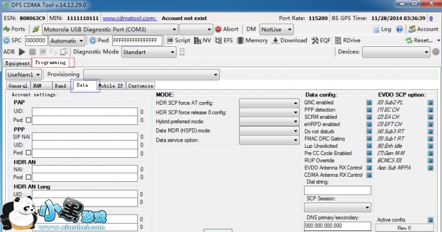Click the phone icon beside Diagnostic Mode
The width and height of the screenshot is (442, 232).
click(182, 52)
